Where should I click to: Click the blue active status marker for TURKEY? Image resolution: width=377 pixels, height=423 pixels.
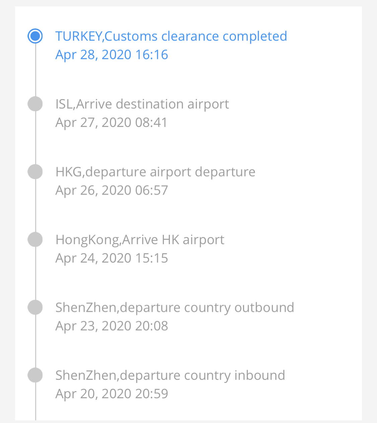(x=35, y=36)
